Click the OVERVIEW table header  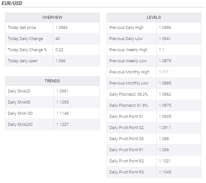[52, 17]
